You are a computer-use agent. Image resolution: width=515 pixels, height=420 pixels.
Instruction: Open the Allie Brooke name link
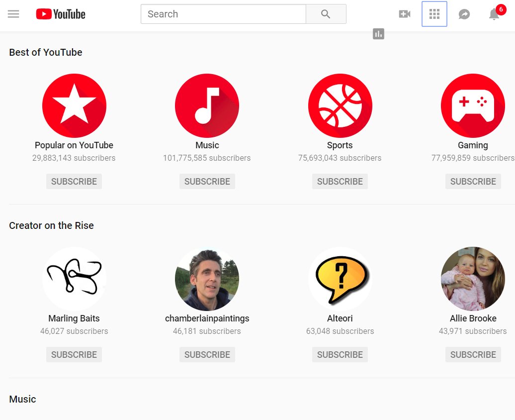point(473,318)
